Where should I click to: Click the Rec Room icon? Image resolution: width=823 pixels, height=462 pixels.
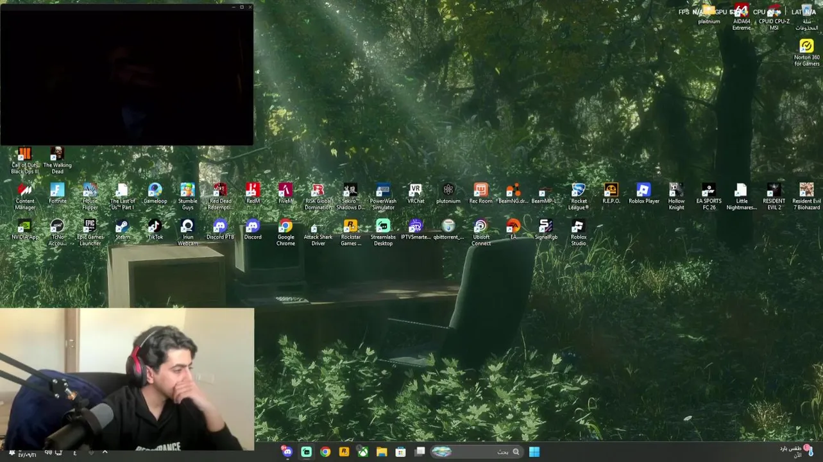[480, 193]
